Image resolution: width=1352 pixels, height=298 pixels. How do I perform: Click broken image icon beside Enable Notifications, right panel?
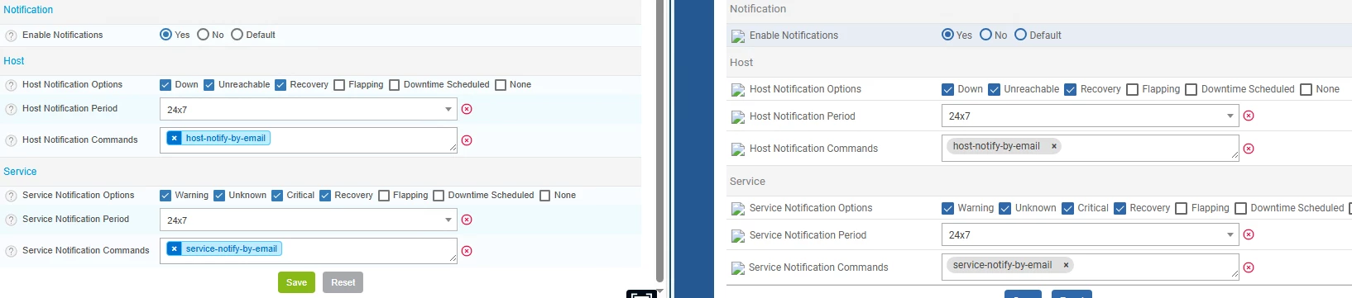point(738,36)
